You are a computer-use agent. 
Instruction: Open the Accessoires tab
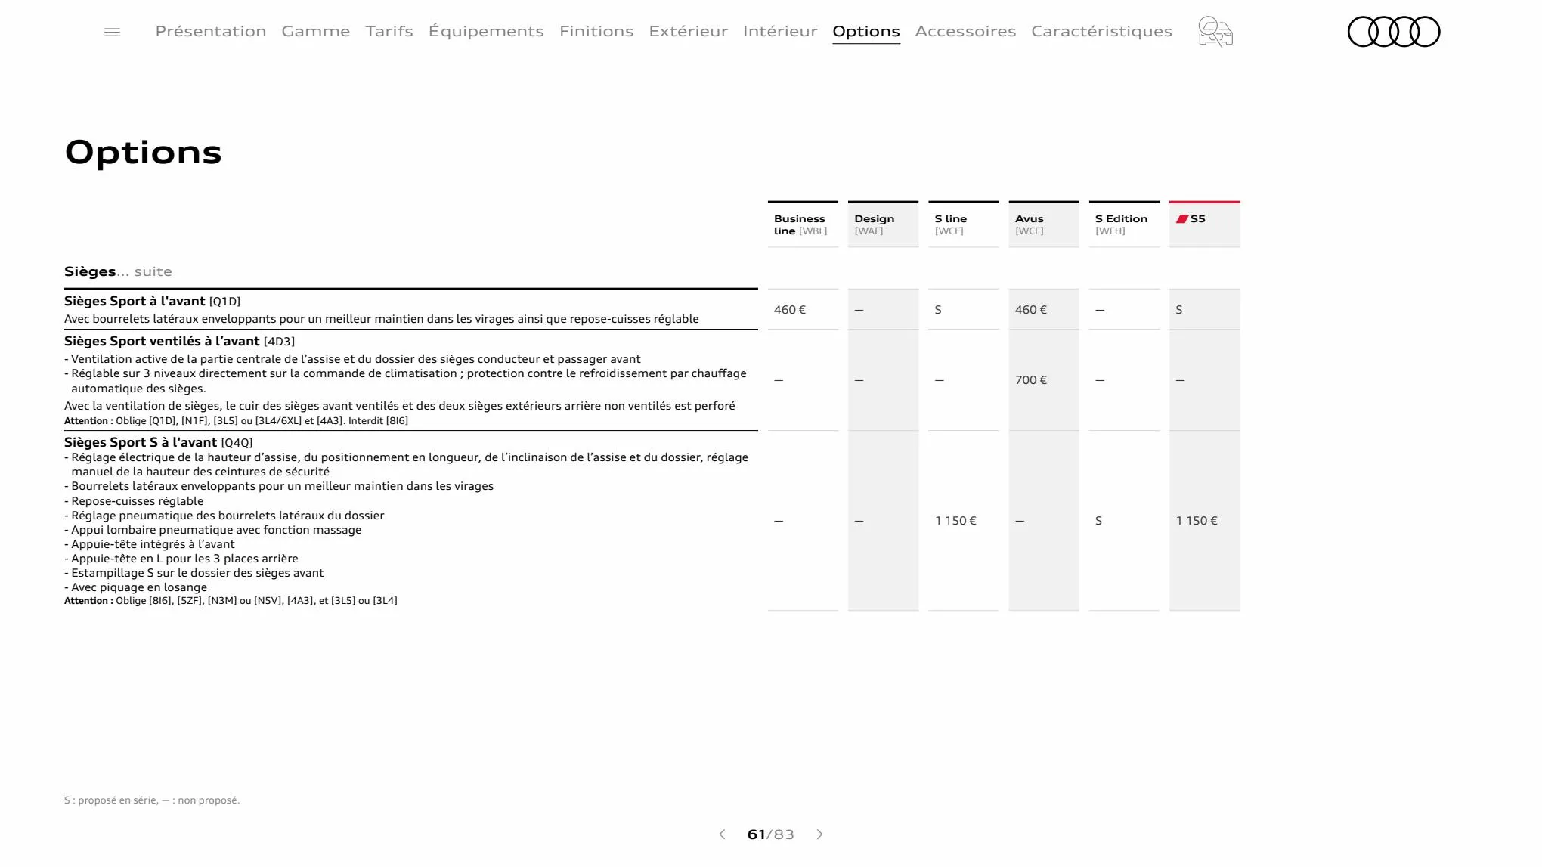(x=965, y=31)
